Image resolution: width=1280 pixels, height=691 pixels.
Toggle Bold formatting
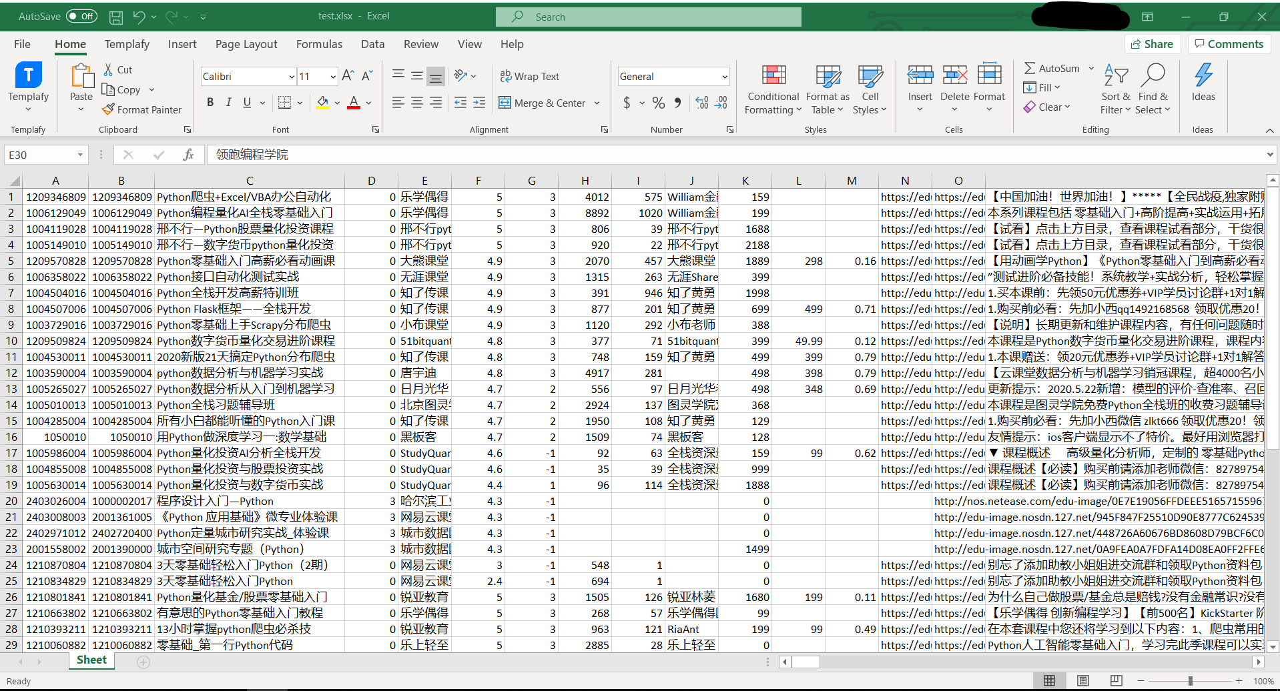coord(210,102)
